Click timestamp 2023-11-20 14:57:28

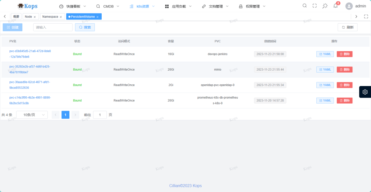[x=270, y=100]
